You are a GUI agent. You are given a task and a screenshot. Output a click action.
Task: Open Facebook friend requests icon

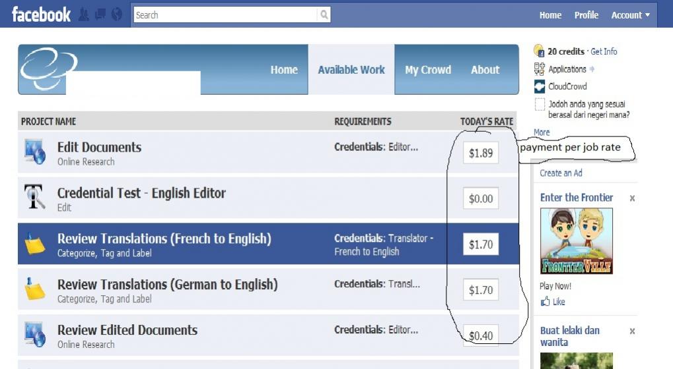84,15
